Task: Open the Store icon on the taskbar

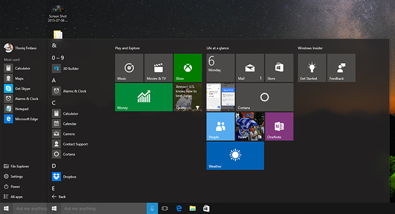Action: [x=207, y=208]
